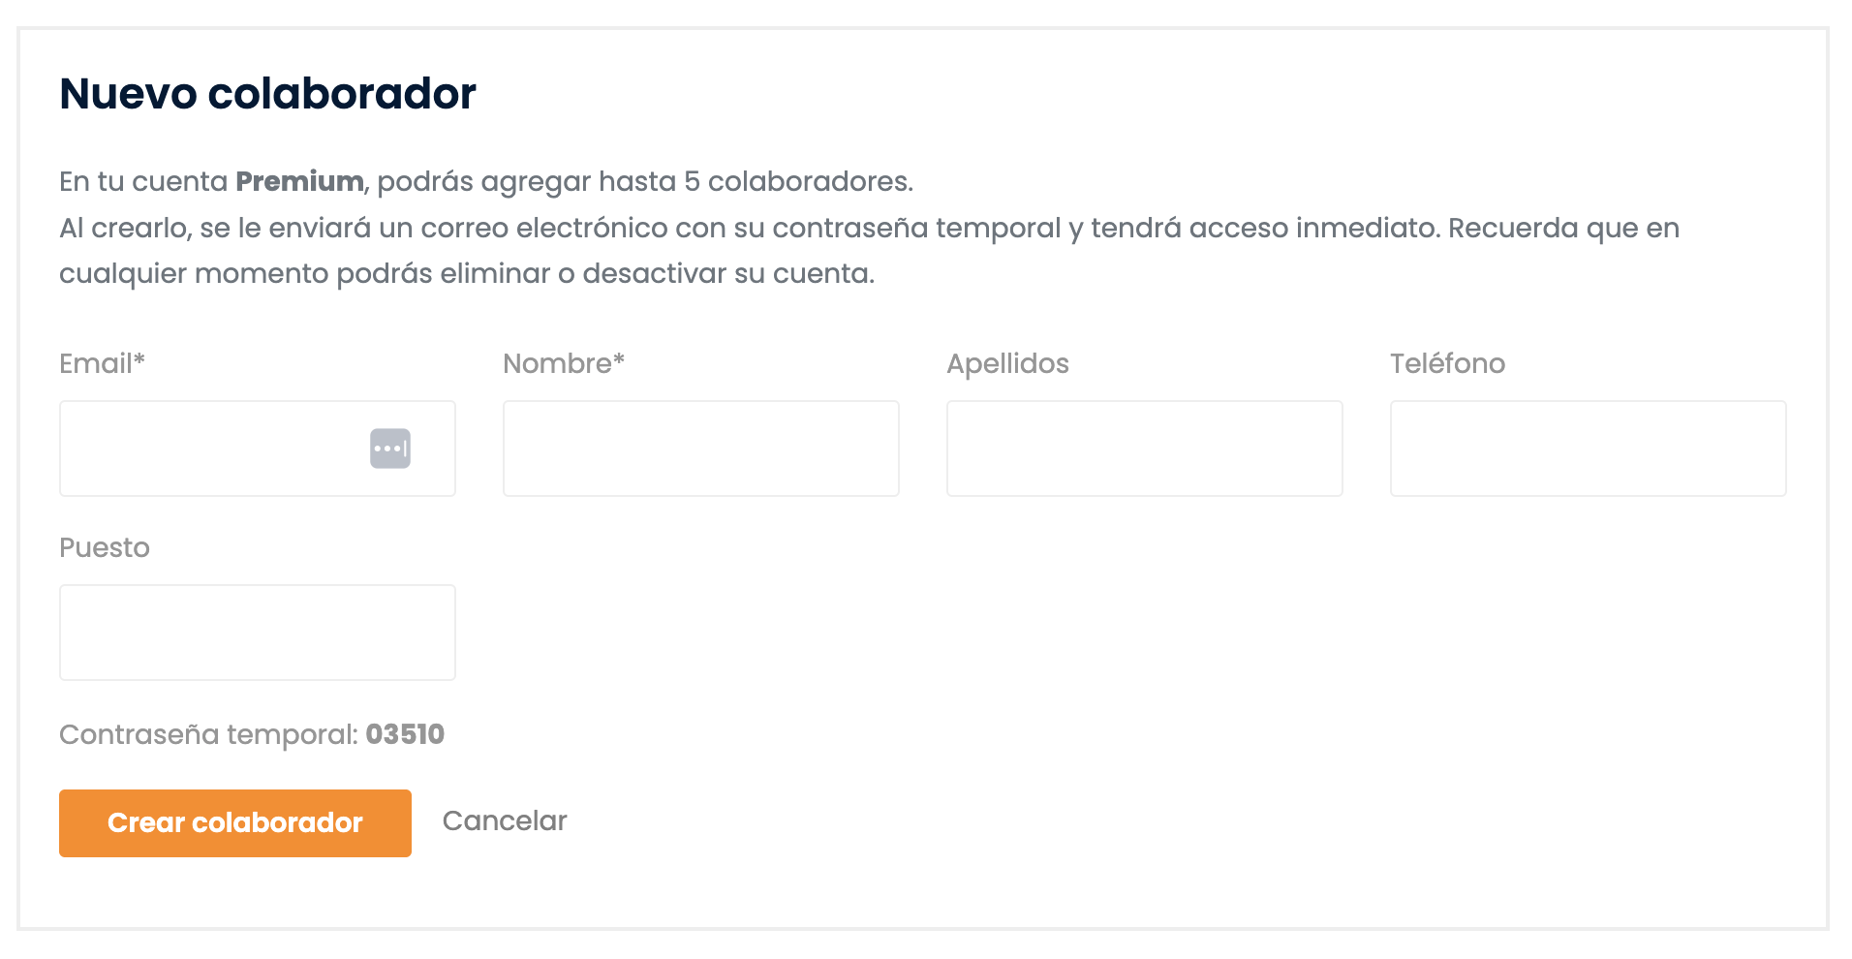Select the temporary password 03510

point(406,734)
